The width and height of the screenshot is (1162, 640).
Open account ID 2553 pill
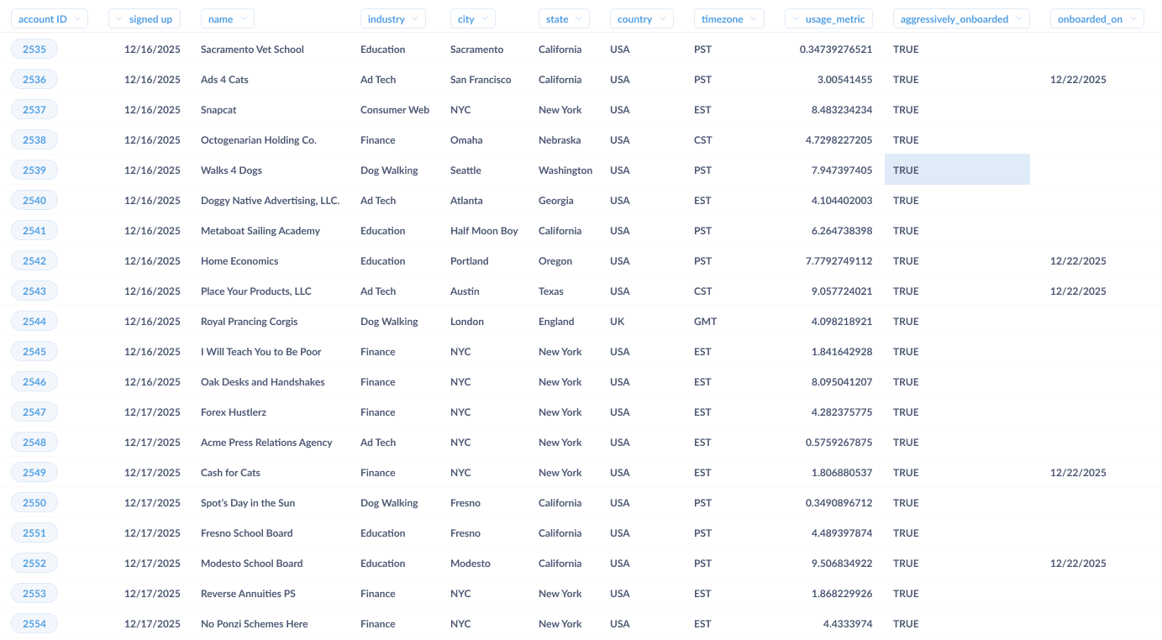click(x=34, y=594)
